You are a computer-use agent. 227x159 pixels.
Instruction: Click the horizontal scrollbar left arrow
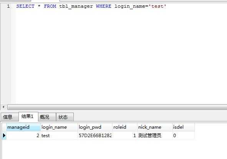pos(3,107)
